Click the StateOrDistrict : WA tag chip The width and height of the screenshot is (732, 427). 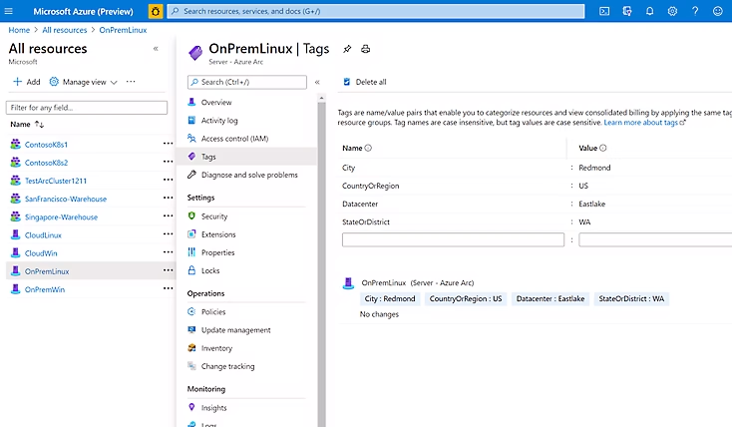[631, 299]
